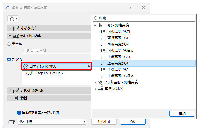
Task: Collapse the テキストの内容 panel
Action: (10, 36)
